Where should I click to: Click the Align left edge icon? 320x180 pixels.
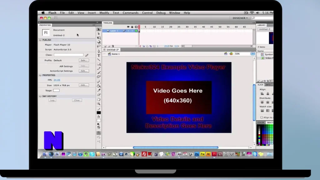[262, 94]
